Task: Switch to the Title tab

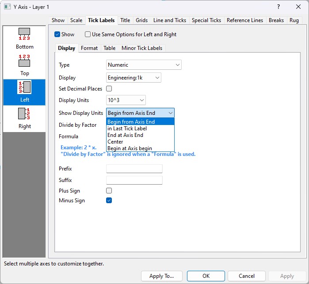Action: click(x=125, y=20)
